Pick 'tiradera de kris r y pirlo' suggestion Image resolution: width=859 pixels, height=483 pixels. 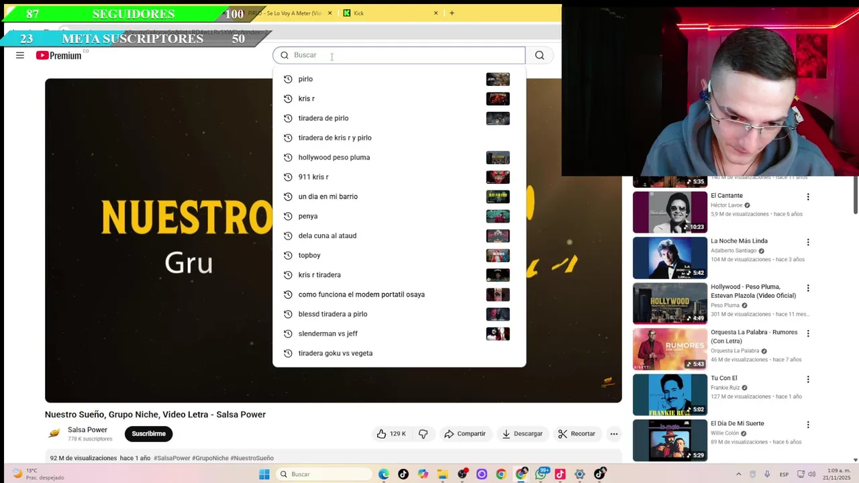point(399,138)
